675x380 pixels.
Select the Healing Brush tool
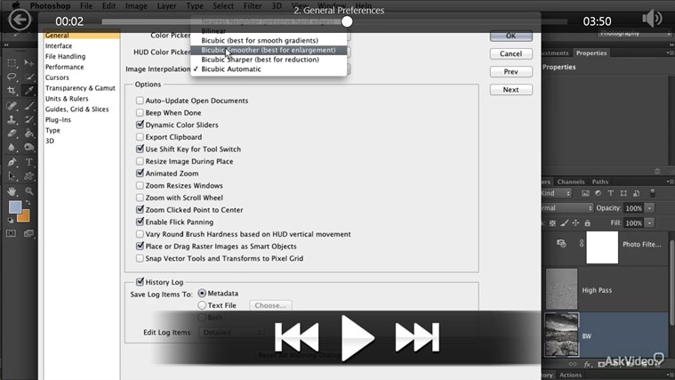click(x=12, y=106)
